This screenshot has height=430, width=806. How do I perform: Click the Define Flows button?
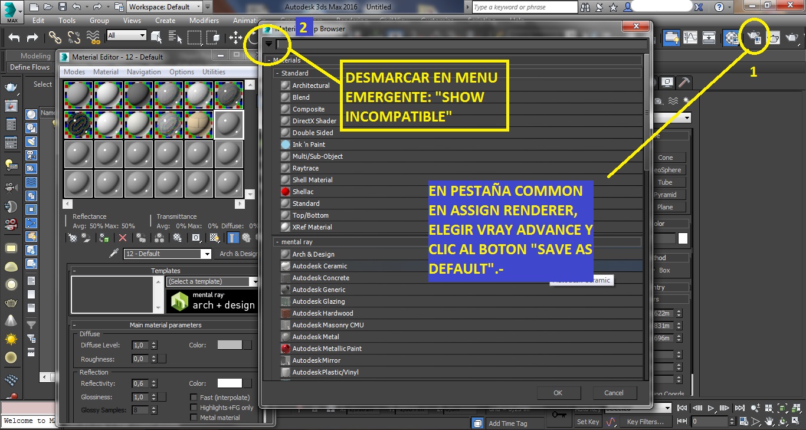(x=30, y=67)
